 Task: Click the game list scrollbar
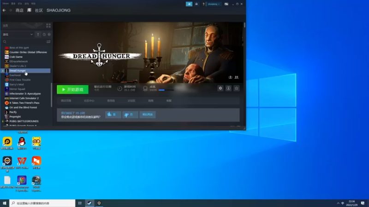(x=52, y=95)
